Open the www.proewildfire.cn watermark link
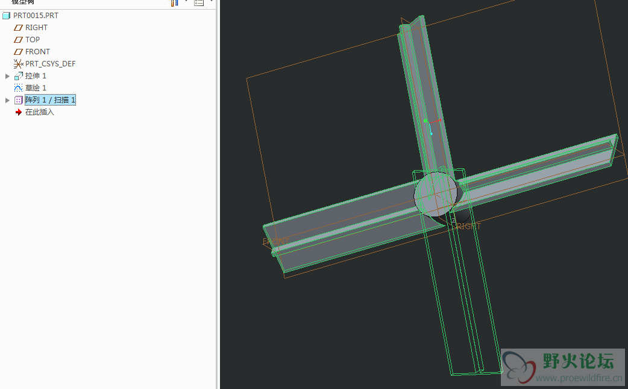The image size is (628, 389). pyautogui.click(x=579, y=378)
